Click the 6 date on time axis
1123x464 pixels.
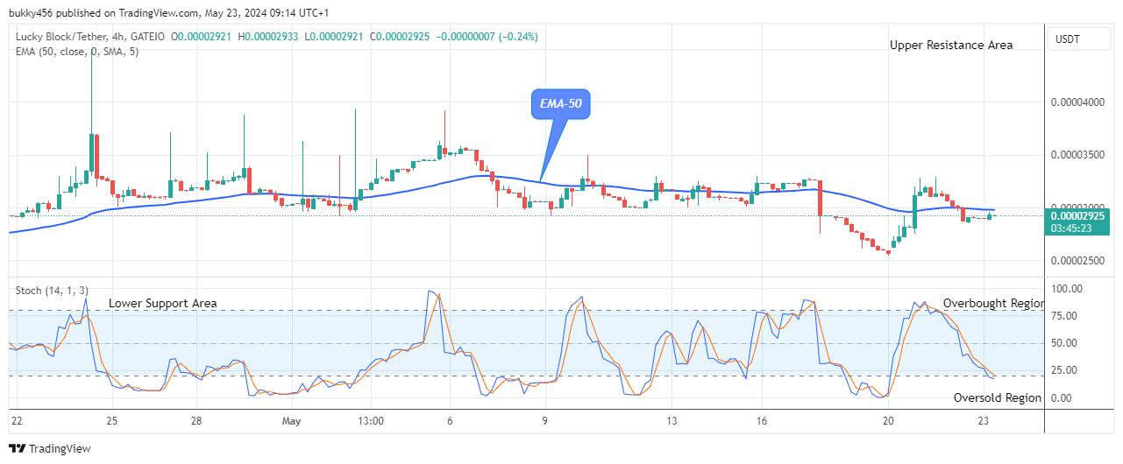coord(450,421)
